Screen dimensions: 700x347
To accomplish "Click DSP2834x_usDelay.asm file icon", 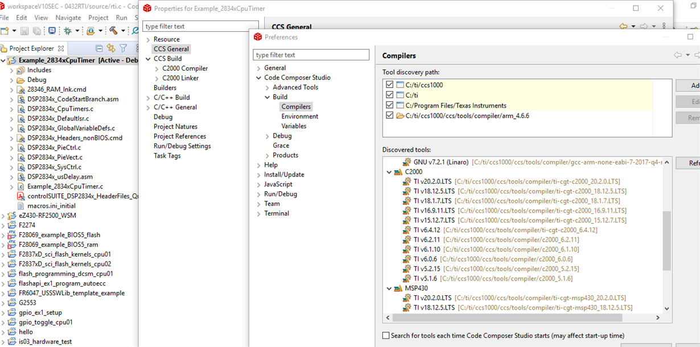I will coord(21,176).
